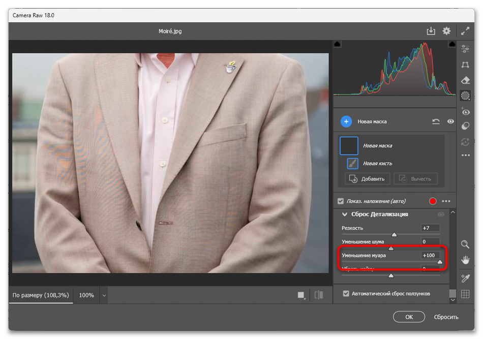Open the red overlay color swatch
Screen dimensions: 483x339
(x=433, y=201)
